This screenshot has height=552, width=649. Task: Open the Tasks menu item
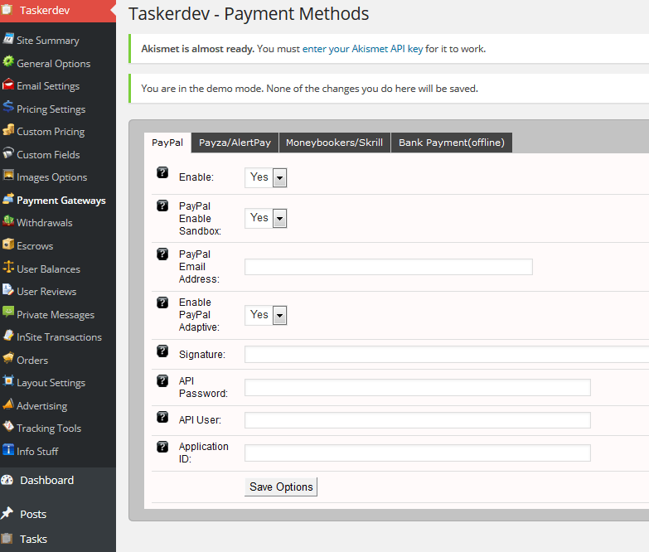[33, 540]
